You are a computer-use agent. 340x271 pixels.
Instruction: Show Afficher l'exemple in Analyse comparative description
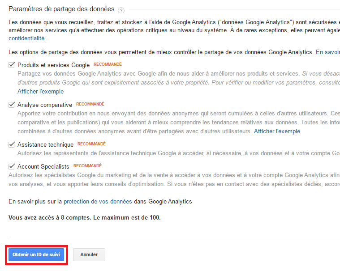tap(277, 131)
